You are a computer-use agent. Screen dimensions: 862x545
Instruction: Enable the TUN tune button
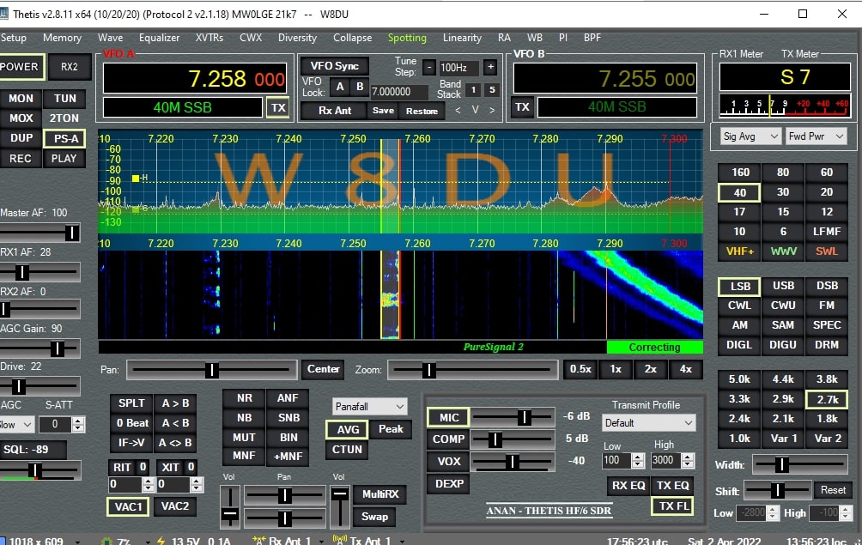click(x=65, y=99)
